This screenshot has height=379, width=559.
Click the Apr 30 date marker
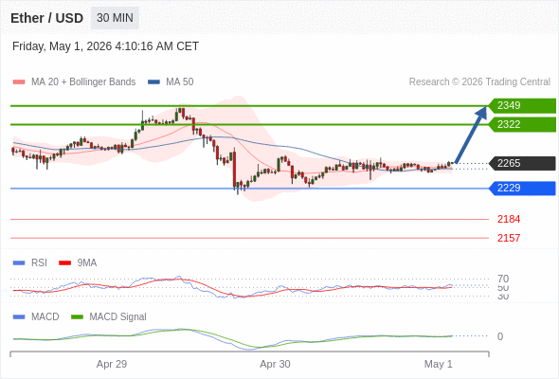point(275,364)
